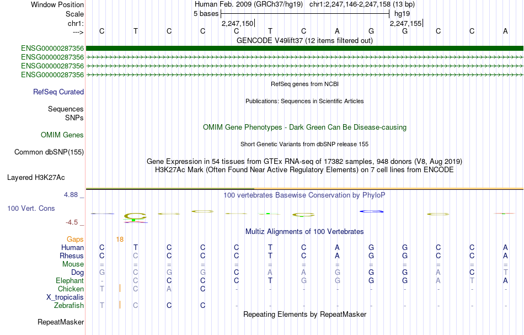Click the Window Position label

click(57, 4)
